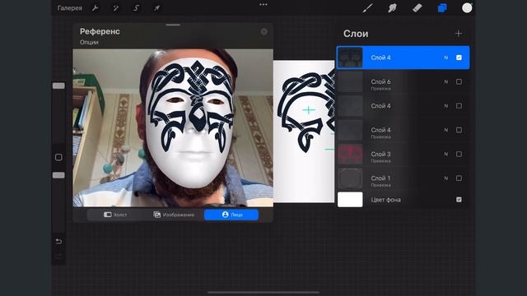527x296 pixels.
Task: Show the Слой 1 layer
Action: point(459,178)
